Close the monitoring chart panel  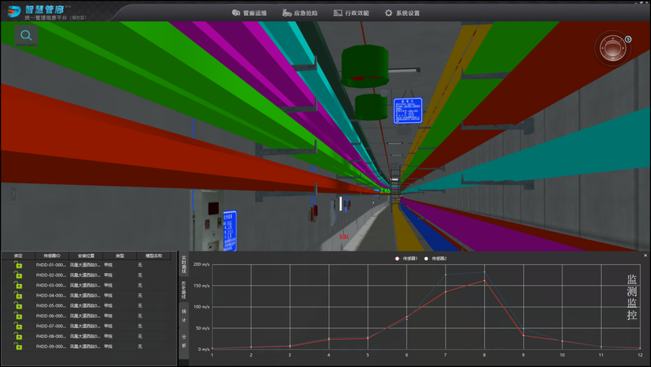pyautogui.click(x=646, y=256)
